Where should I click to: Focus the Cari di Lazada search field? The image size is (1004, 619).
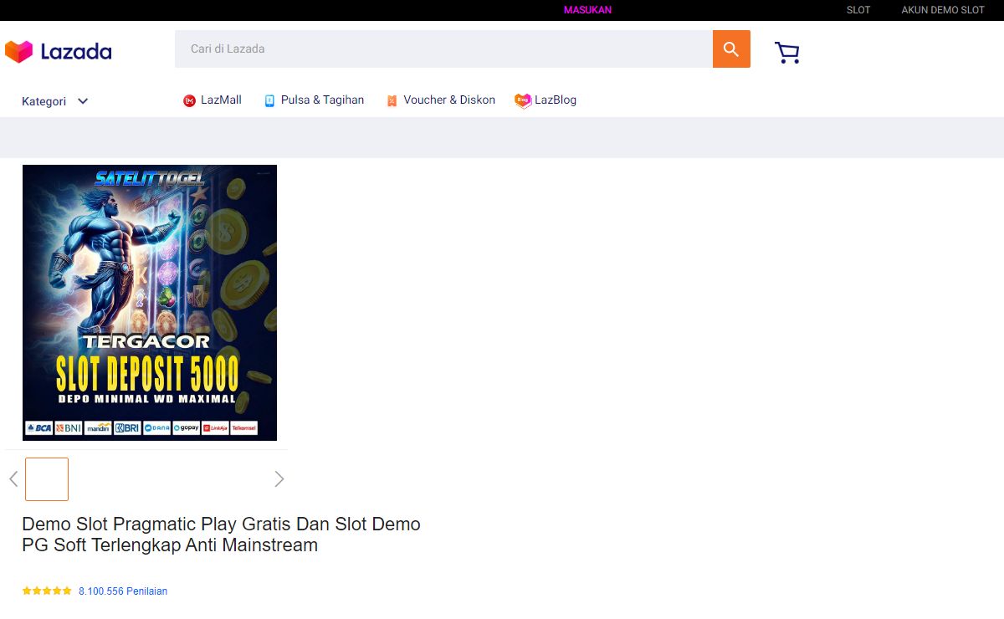pos(443,49)
